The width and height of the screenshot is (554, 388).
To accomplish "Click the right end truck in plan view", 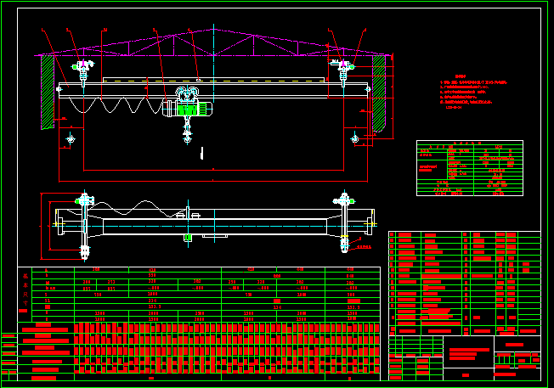I will tap(343, 224).
